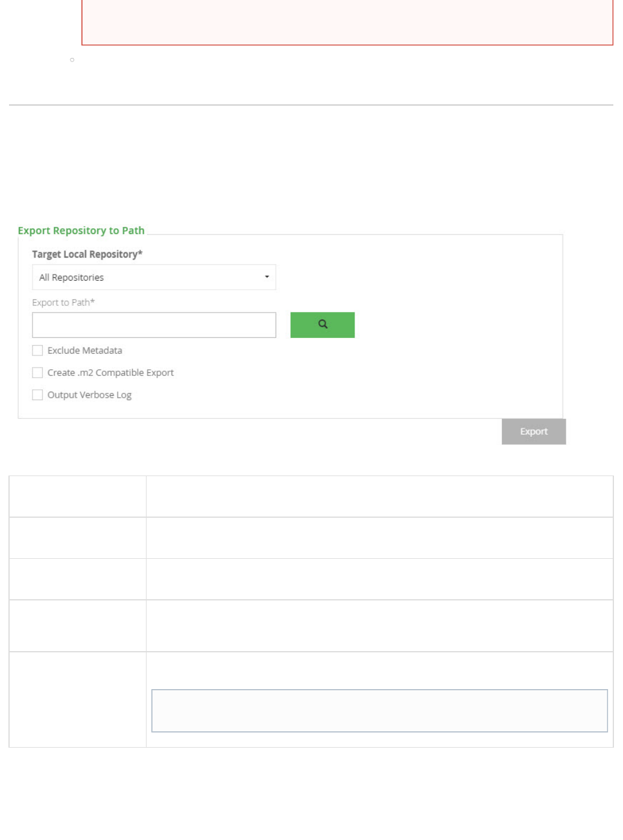Screen dimensions: 623x840
Task: Click the Exclude Metadata label text
Action: coord(84,351)
